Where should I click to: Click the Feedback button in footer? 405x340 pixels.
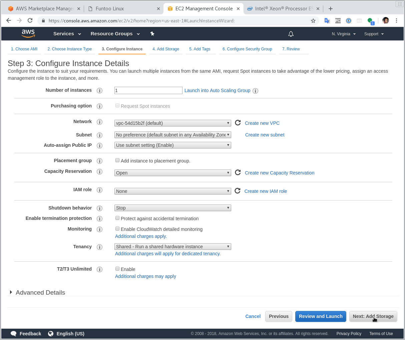coord(26,334)
